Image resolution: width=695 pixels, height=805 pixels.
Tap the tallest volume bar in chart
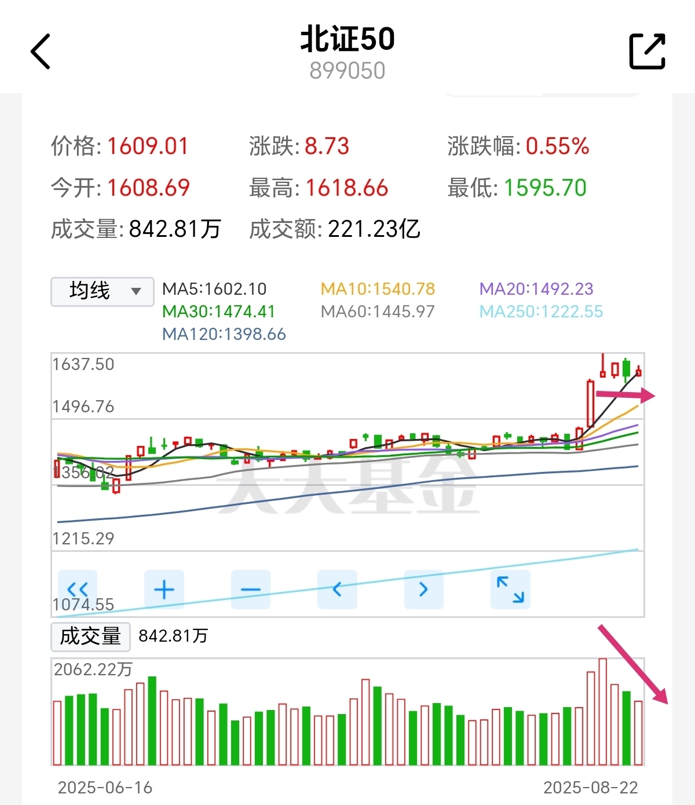(602, 712)
